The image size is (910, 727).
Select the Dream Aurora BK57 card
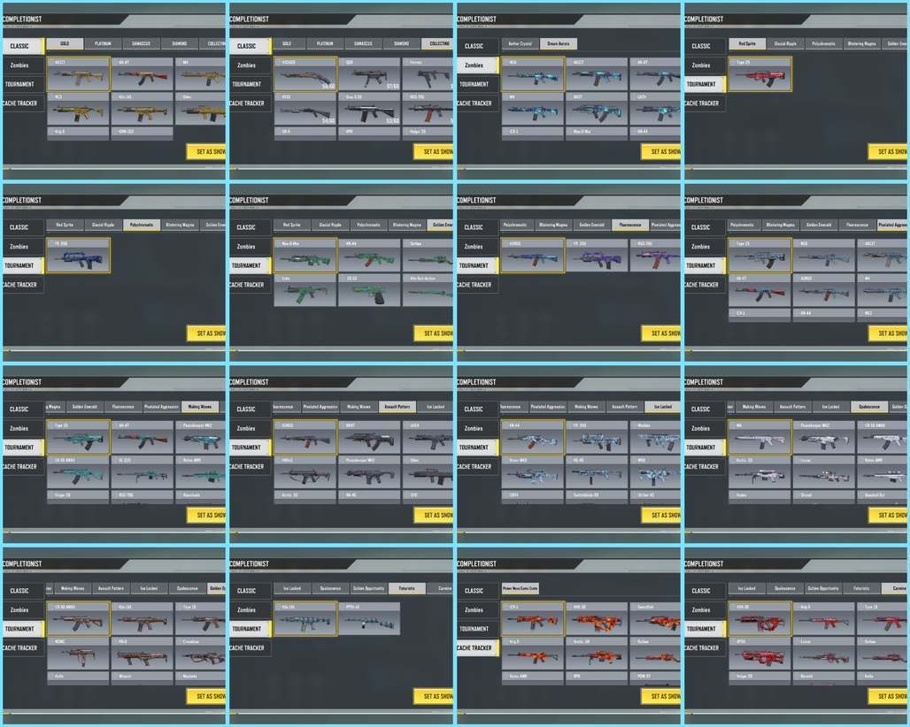(x=597, y=109)
